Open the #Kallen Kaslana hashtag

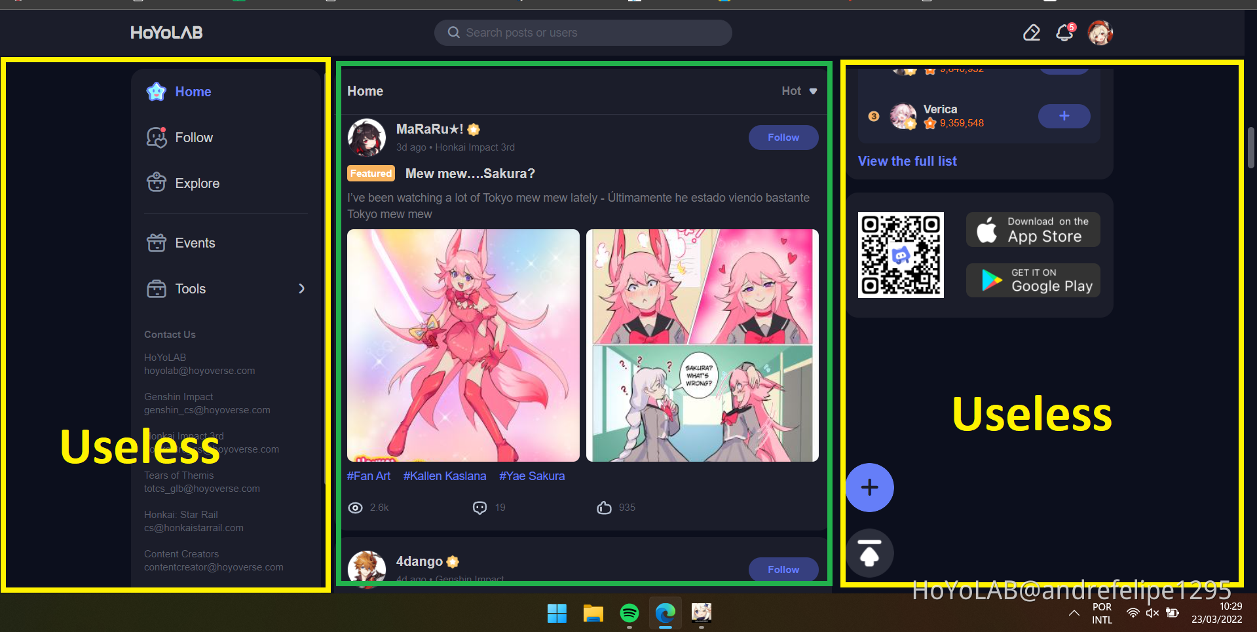tap(445, 476)
